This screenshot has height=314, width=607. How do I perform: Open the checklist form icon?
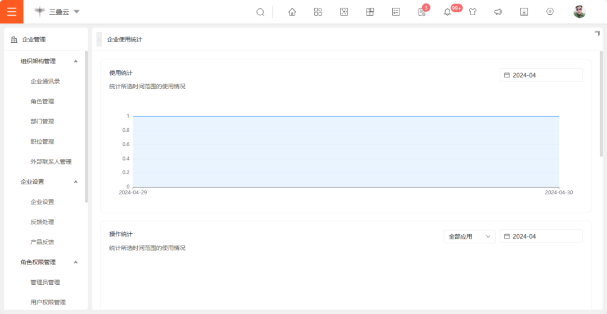point(396,12)
